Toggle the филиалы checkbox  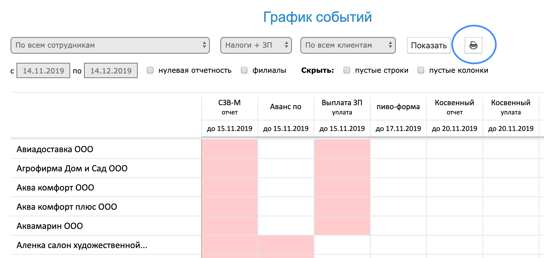pos(244,70)
